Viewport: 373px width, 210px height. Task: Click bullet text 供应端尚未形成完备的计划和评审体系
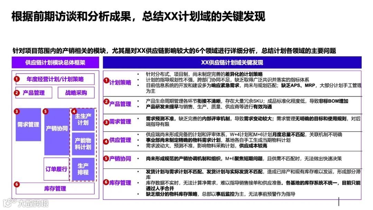244,134
